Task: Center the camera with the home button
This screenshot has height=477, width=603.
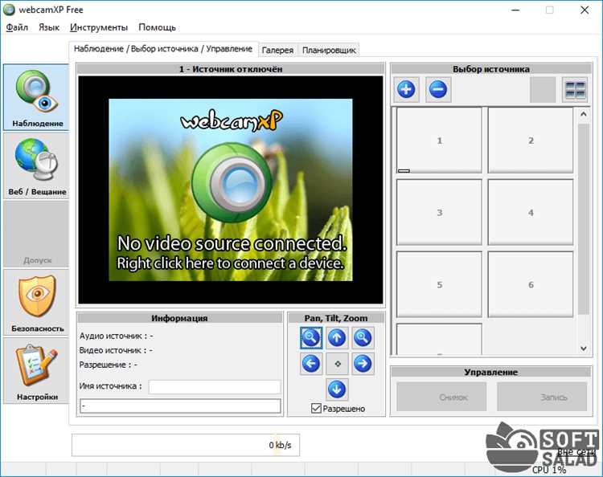Action: click(337, 364)
